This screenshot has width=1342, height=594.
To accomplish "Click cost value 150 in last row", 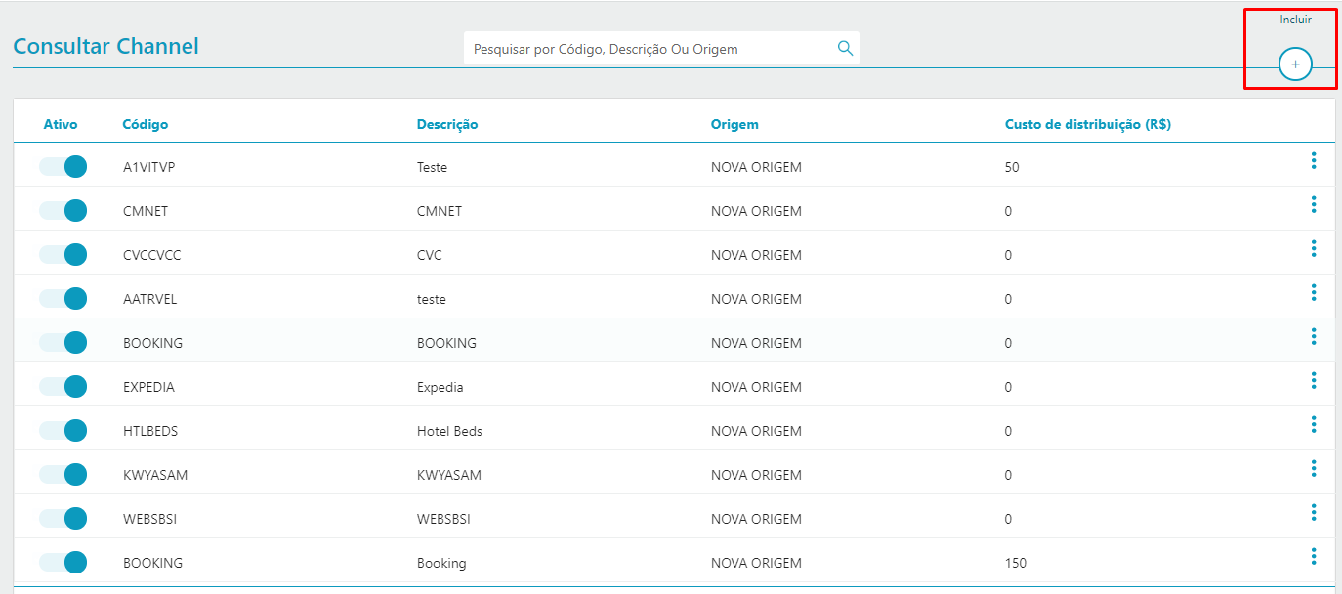I will (1016, 563).
